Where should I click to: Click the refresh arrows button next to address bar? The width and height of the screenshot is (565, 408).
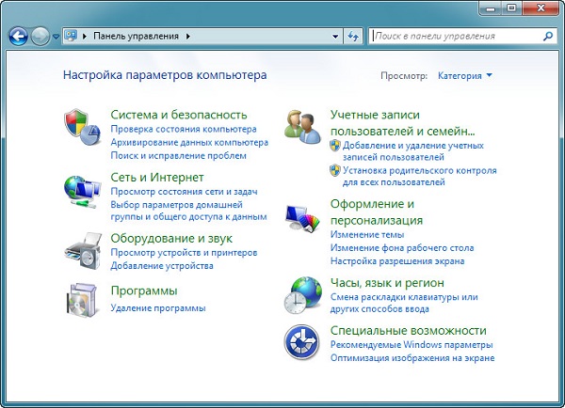[353, 36]
